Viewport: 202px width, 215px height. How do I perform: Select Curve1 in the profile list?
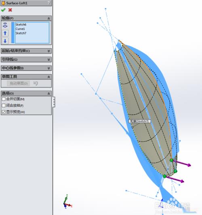click(x=20, y=29)
